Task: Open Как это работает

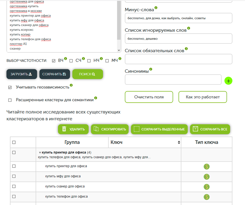Action: (203, 97)
